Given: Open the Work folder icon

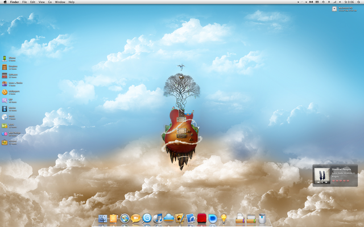Looking at the screenshot, I should [5, 125].
